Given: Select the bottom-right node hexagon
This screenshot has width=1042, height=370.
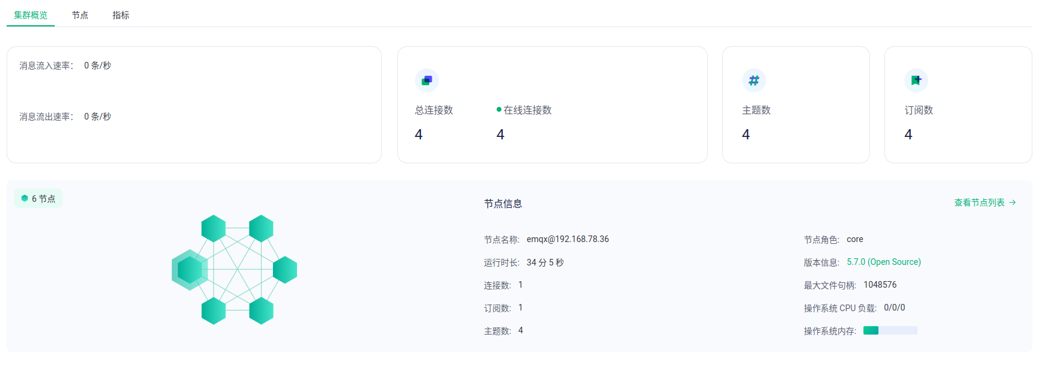Looking at the screenshot, I should pyautogui.click(x=262, y=311).
